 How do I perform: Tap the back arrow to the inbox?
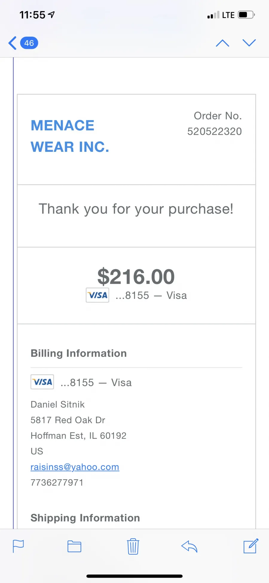[x=13, y=43]
